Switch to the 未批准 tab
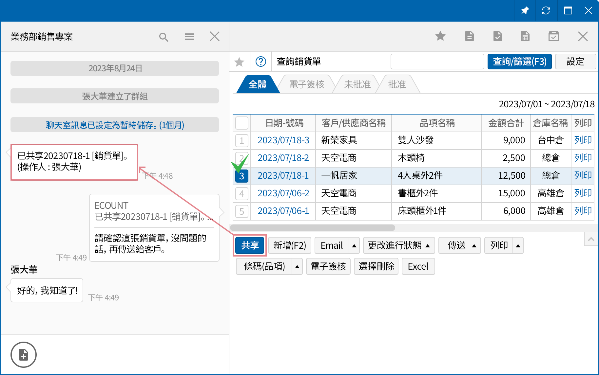 click(x=357, y=84)
